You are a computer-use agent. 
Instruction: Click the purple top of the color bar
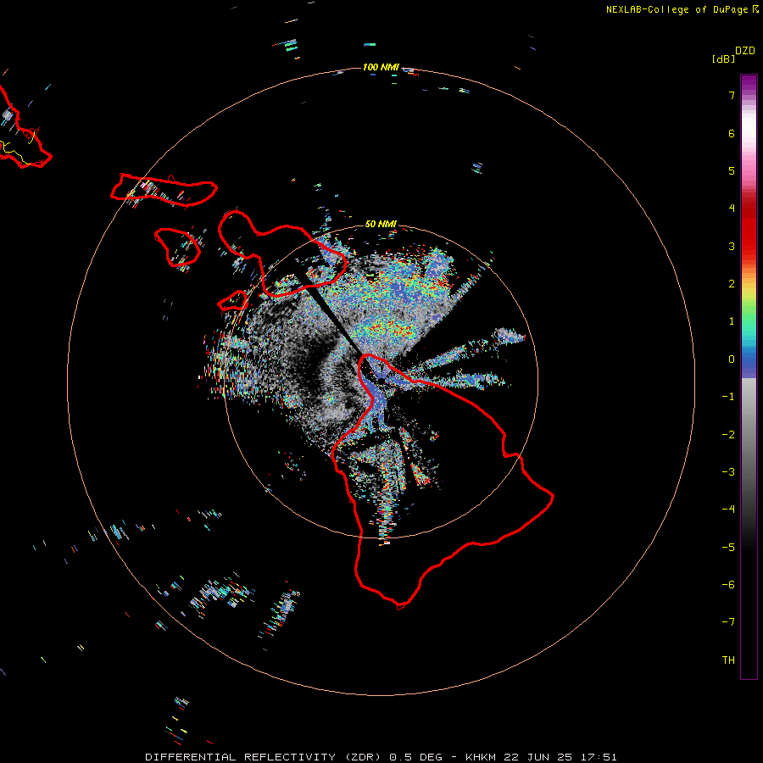(749, 81)
